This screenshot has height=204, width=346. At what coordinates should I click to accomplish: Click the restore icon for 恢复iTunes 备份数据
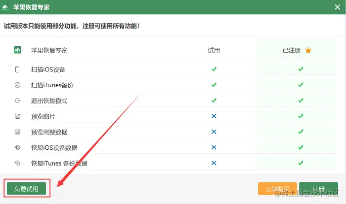(17, 163)
